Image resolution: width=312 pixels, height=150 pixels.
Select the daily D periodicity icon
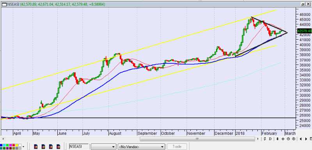270,139
